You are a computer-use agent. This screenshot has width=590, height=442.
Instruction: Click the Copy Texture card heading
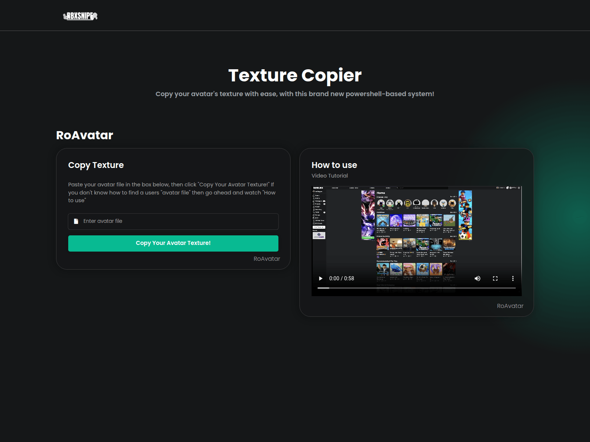click(x=96, y=165)
